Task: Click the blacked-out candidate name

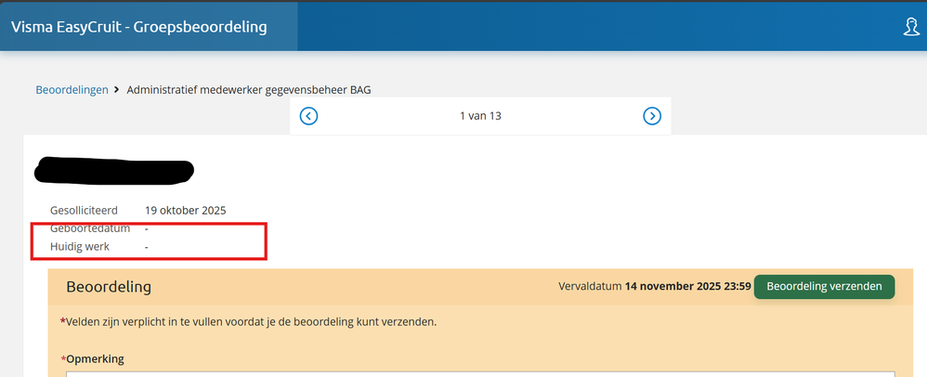Action: coord(114,169)
